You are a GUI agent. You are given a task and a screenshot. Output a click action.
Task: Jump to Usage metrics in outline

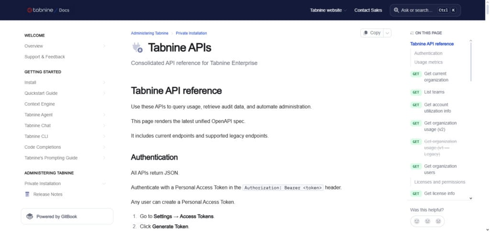click(428, 62)
